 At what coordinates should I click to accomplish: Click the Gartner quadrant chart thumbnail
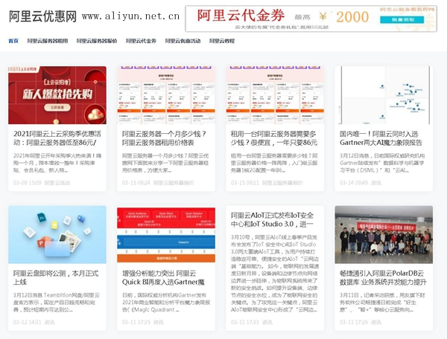coord(384,95)
